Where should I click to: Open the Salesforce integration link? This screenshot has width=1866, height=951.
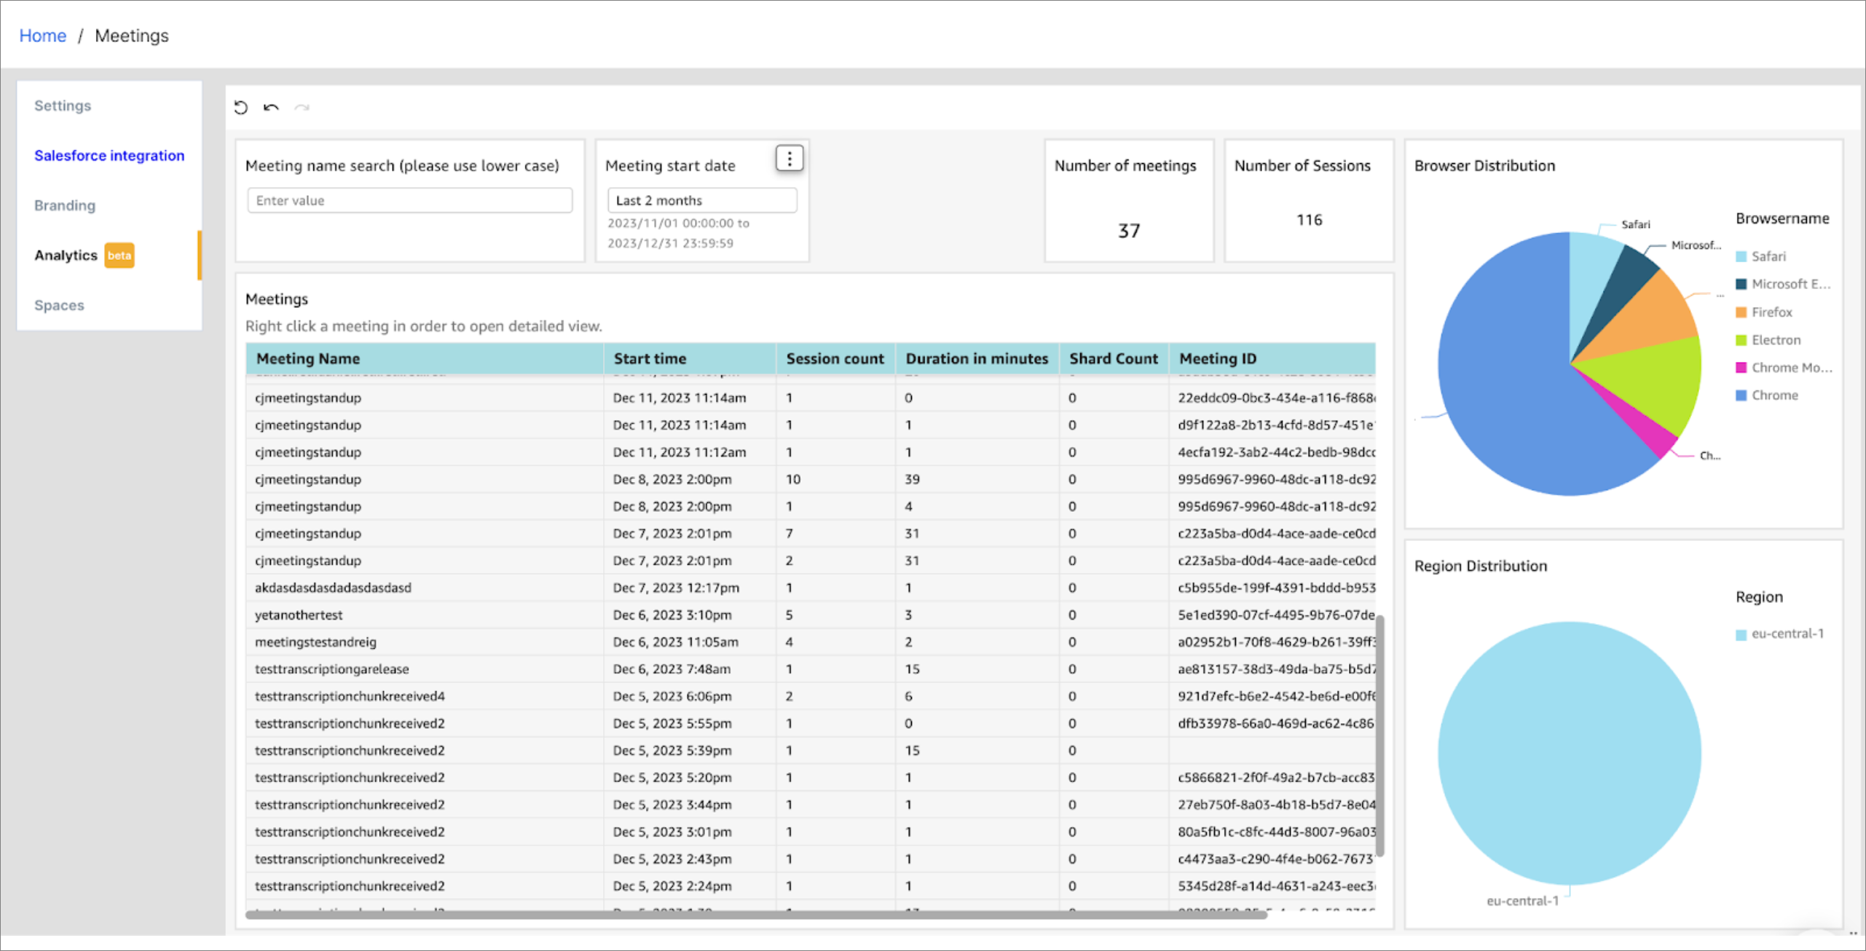coord(109,155)
